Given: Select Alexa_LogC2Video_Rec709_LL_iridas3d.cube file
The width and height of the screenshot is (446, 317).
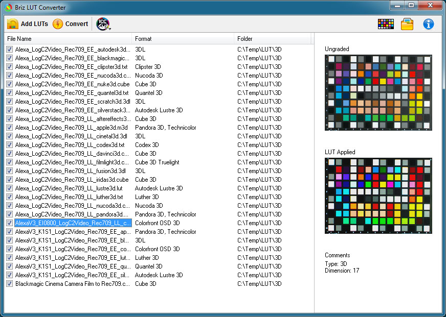Looking at the screenshot, I should click(72, 180).
